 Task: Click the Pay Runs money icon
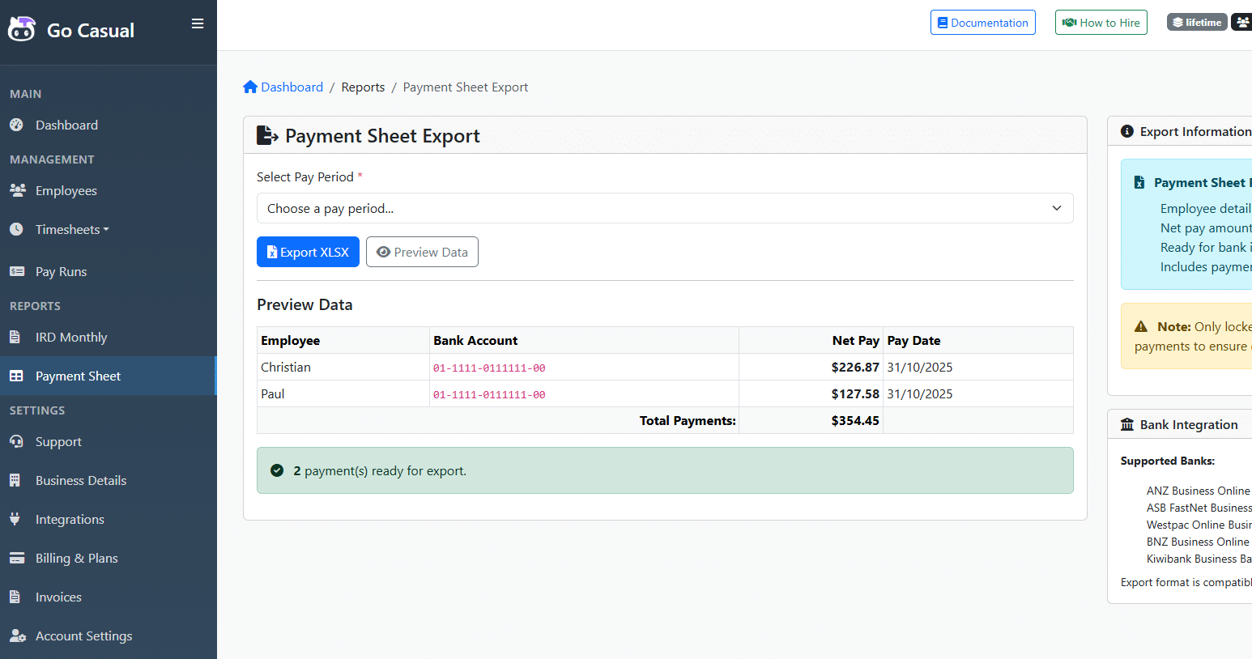tap(17, 271)
